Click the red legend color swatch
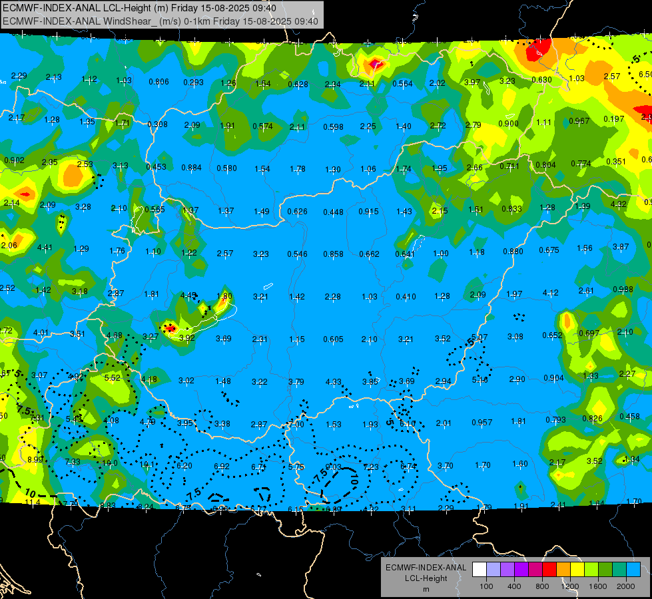 549,570
